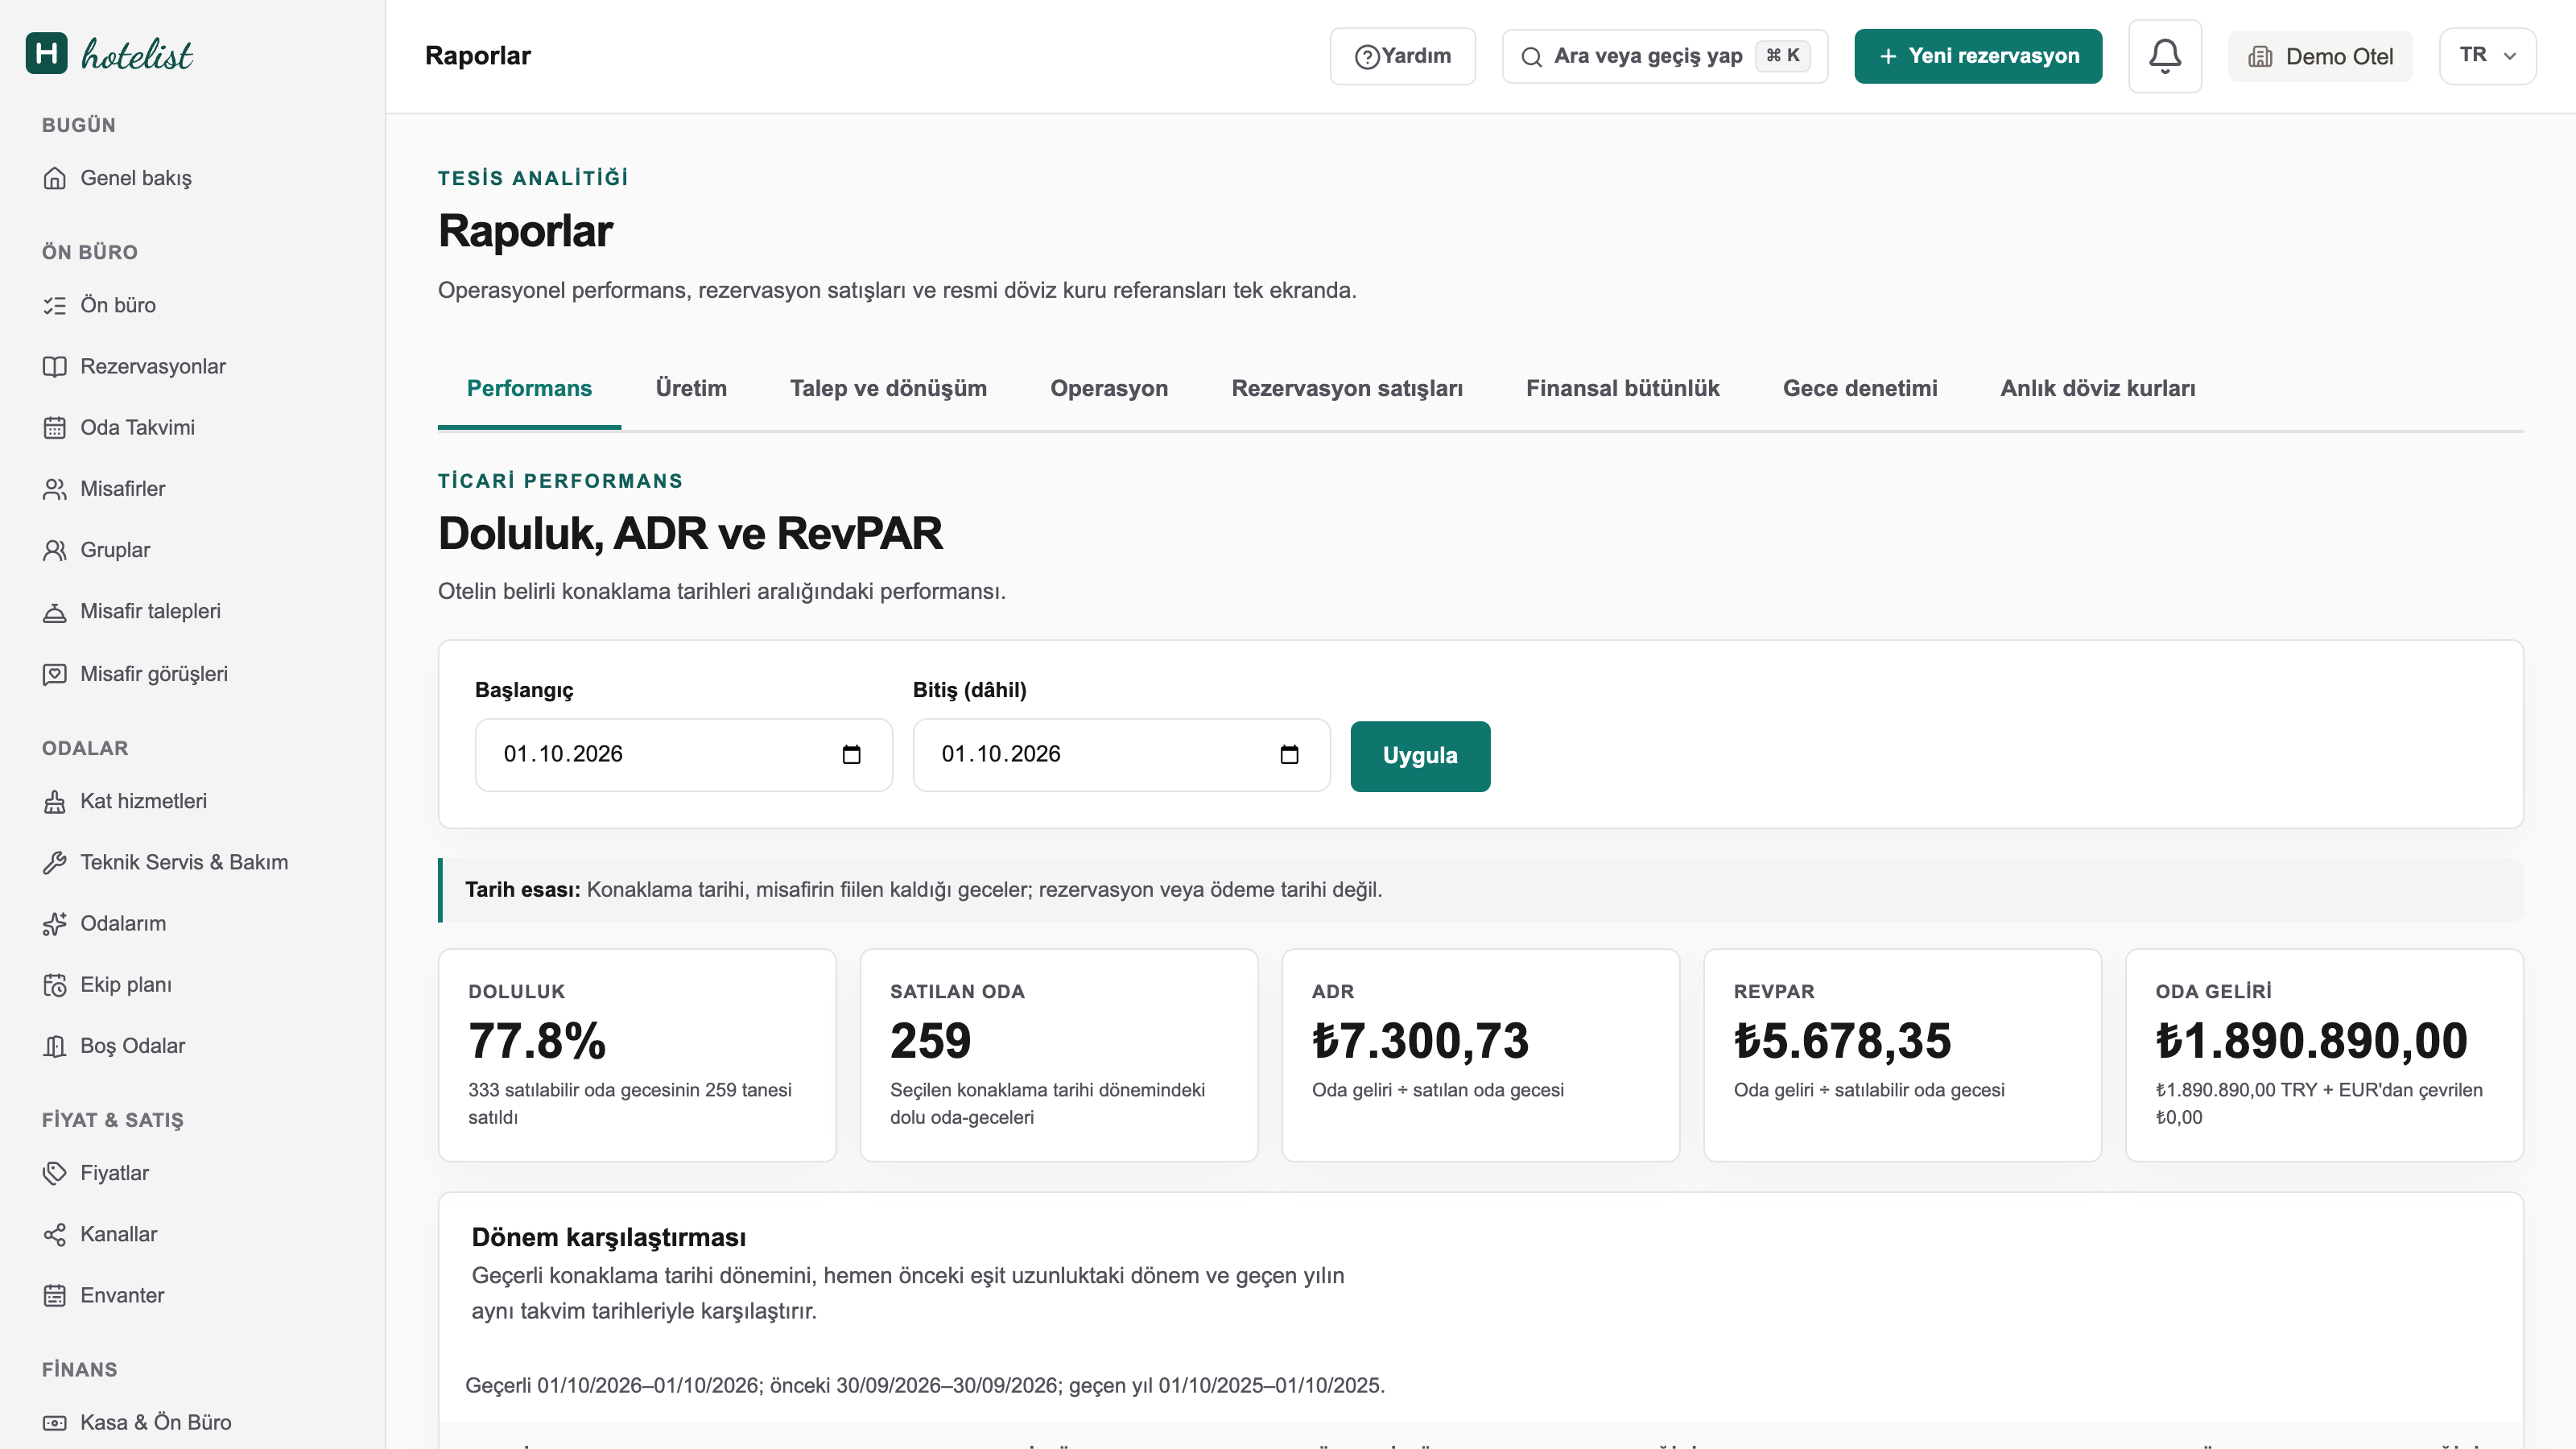Open Kasa & Ön Büro cash icon
This screenshot has height=1449, width=2576.
54,1422
